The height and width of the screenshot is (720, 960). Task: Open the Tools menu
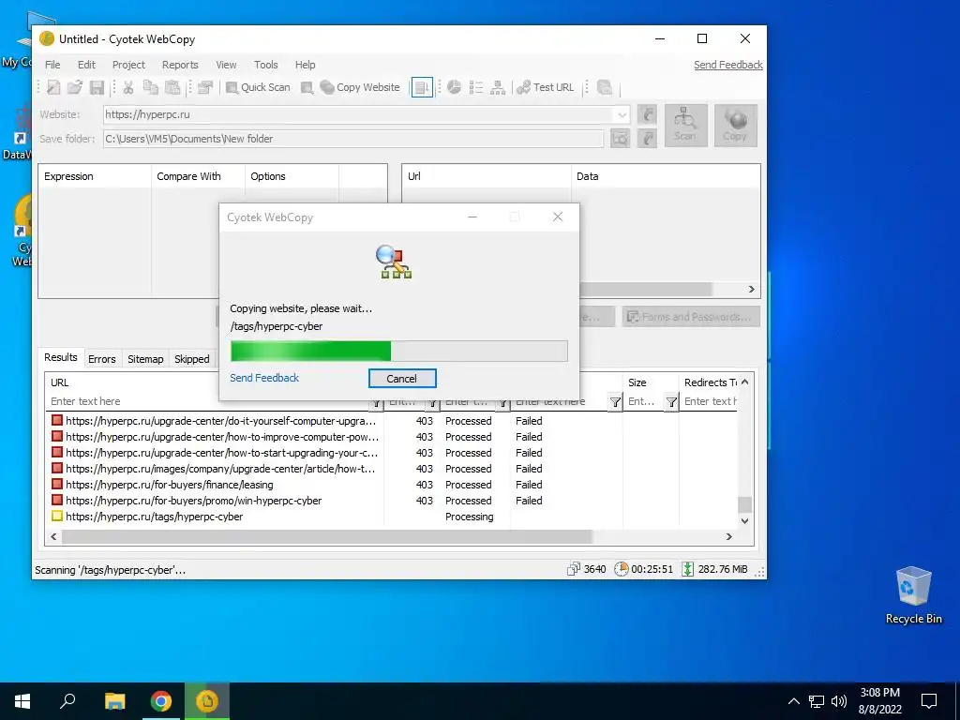265,65
